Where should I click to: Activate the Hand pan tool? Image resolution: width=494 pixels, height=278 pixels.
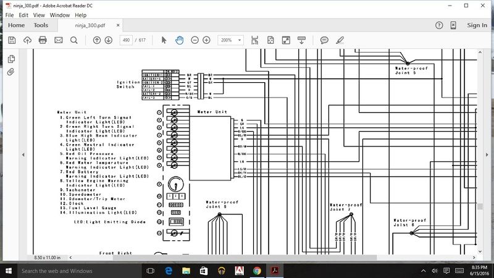pyautogui.click(x=179, y=40)
